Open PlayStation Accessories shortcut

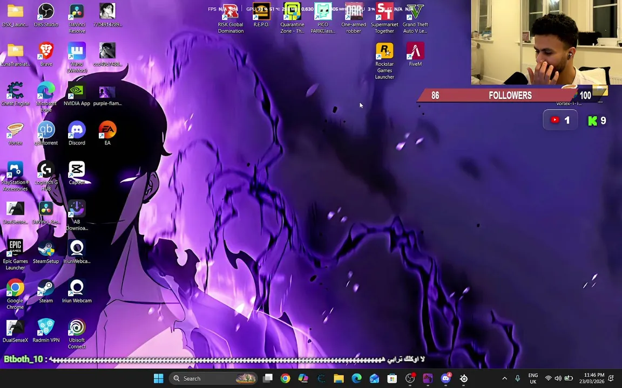point(15,177)
